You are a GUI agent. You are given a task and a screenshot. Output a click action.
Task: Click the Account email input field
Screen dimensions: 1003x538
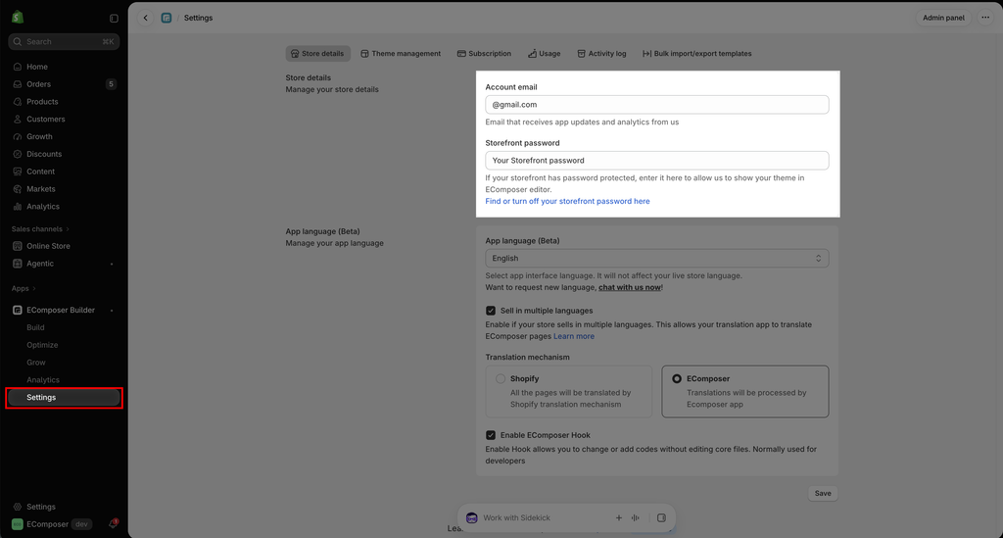click(657, 105)
